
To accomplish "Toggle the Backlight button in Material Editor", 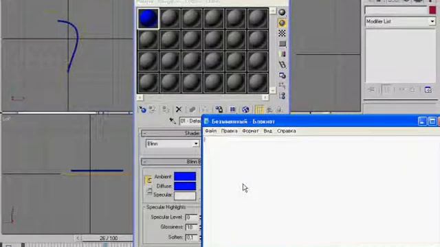I will tap(282, 23).
